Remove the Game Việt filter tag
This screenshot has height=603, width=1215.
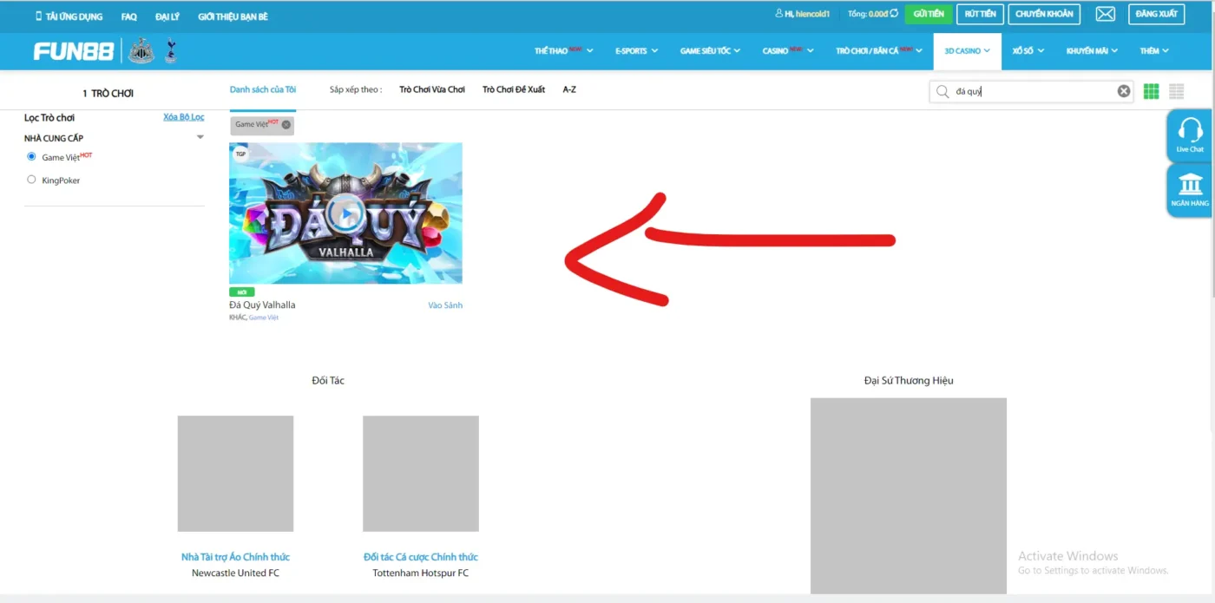(286, 125)
